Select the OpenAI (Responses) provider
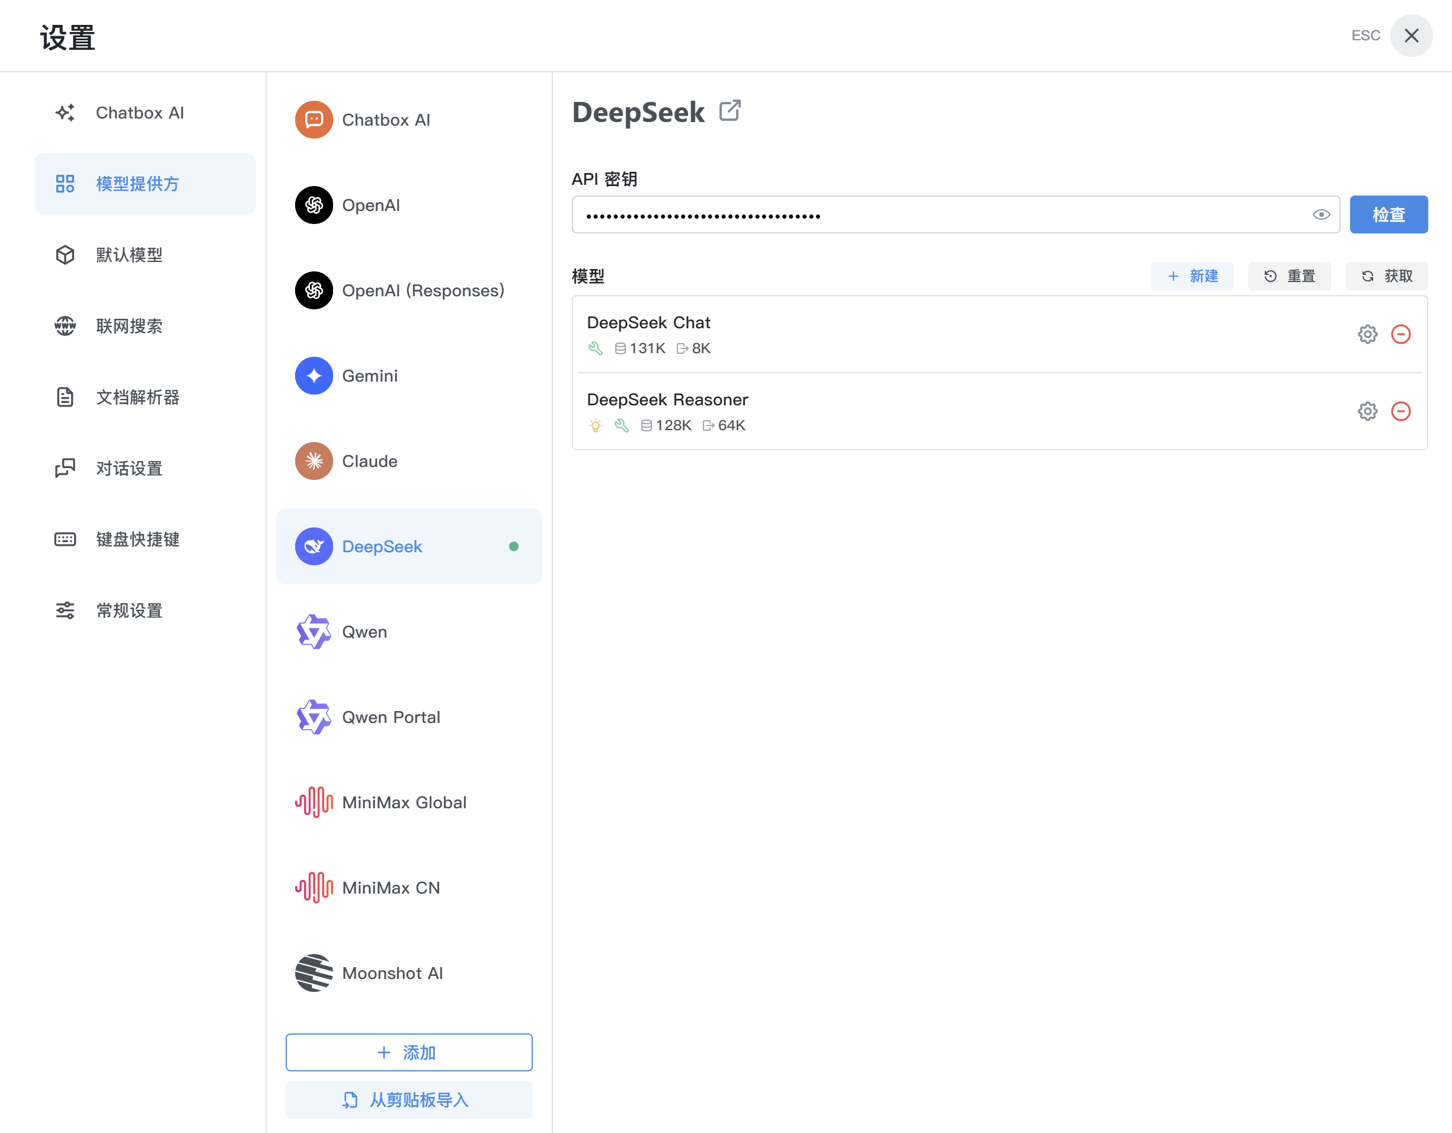The height and width of the screenshot is (1133, 1452). point(409,290)
